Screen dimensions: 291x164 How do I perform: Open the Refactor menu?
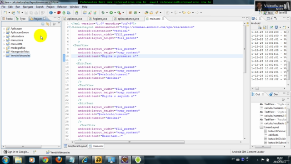(x=62, y=7)
